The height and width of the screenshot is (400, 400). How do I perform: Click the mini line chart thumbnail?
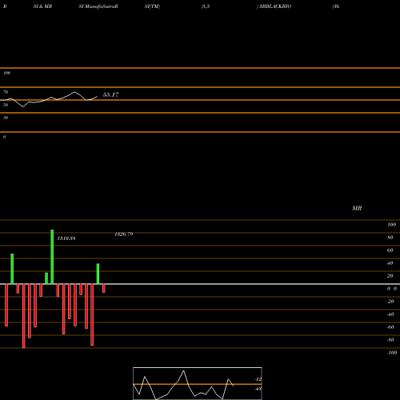coord(198,383)
